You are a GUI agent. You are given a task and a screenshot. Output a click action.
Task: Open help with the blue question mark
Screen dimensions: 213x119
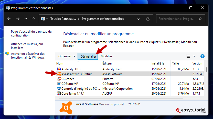coord(203,56)
